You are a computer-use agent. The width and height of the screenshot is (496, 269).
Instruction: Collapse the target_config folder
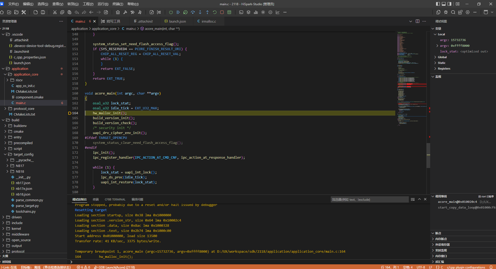(23, 154)
